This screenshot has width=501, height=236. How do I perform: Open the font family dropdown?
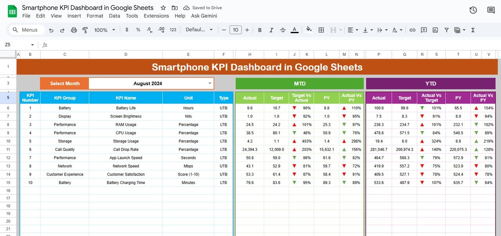199,30
